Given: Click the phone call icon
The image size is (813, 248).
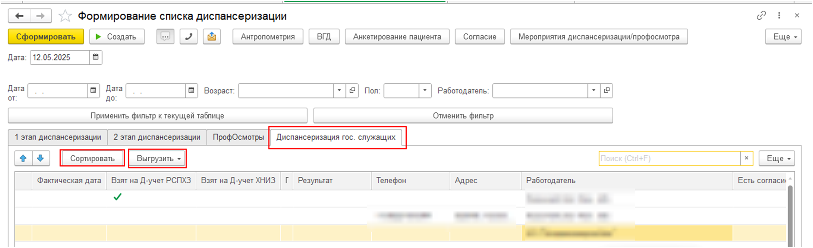Looking at the screenshot, I should (188, 37).
